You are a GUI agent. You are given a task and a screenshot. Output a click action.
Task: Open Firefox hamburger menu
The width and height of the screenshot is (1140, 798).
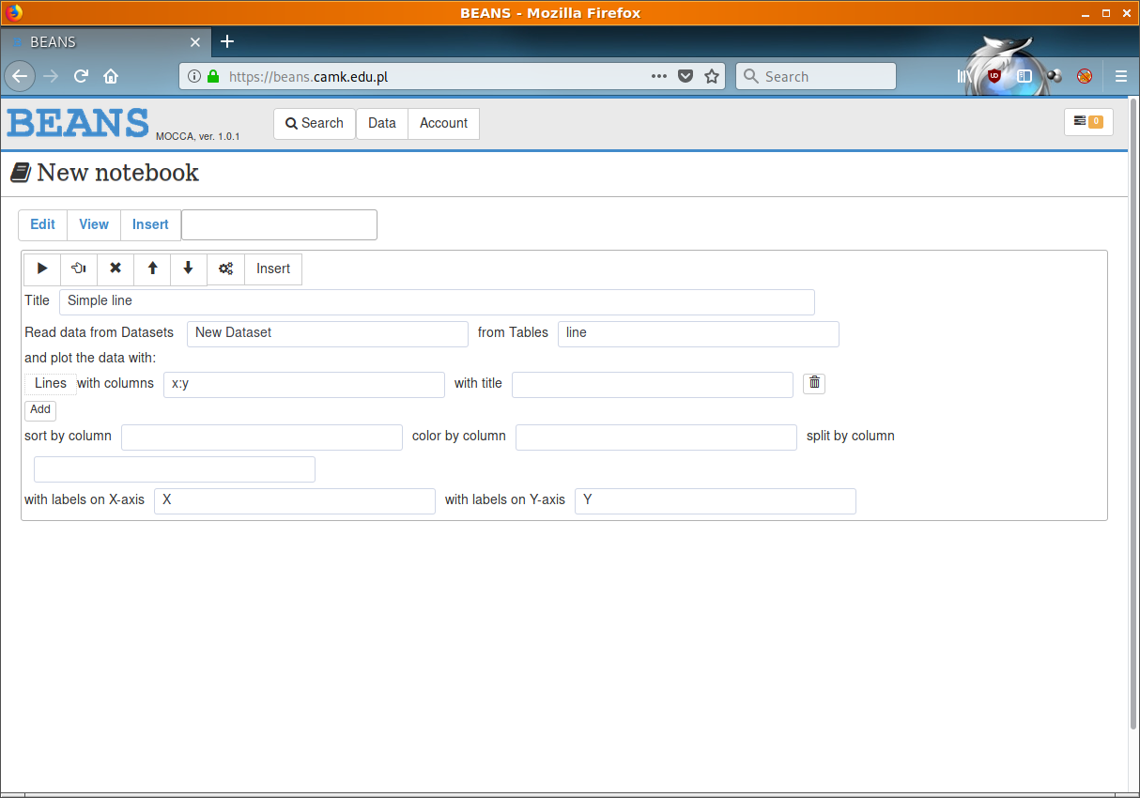tap(1120, 76)
